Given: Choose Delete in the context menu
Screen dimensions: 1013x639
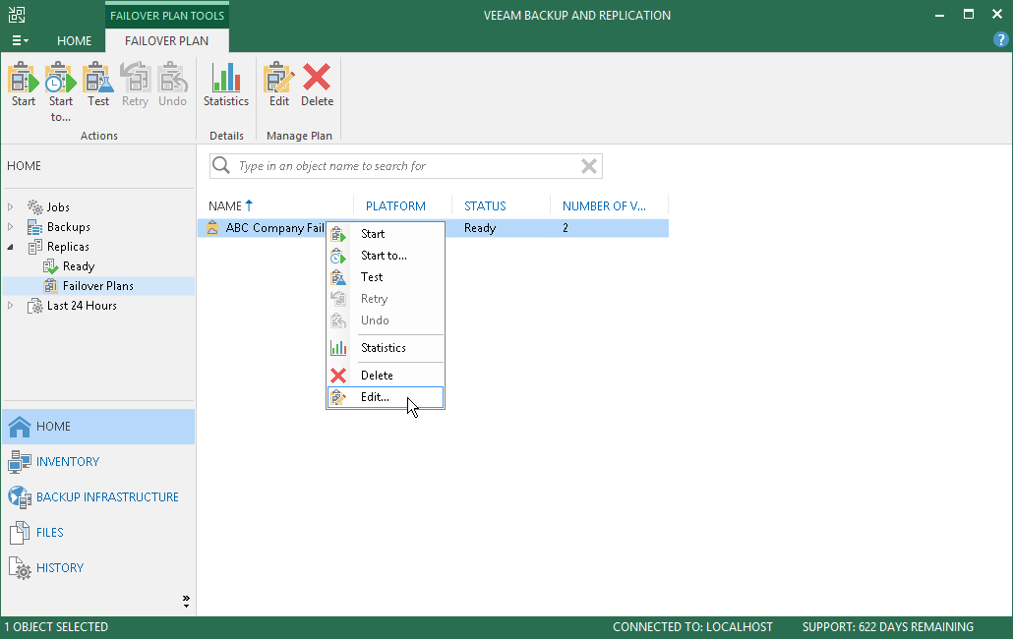Looking at the screenshot, I should [386, 375].
